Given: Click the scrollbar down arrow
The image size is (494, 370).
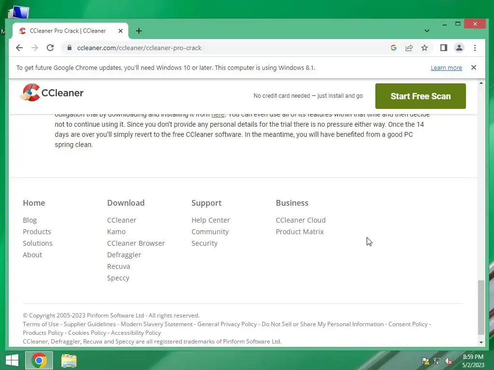Looking at the screenshot, I should point(481,343).
